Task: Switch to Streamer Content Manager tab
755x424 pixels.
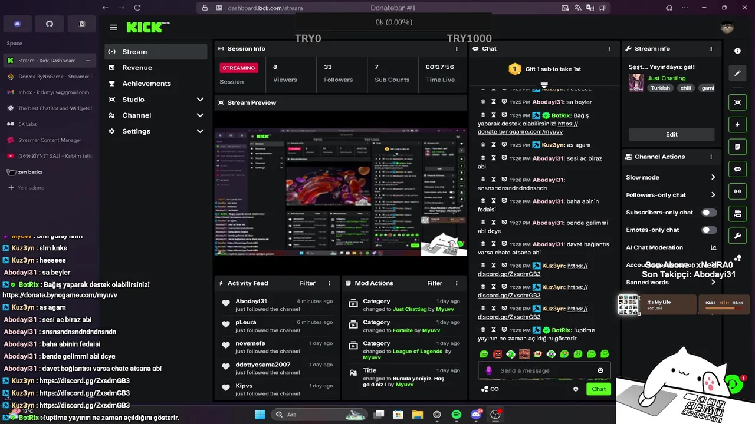Action: pyautogui.click(x=48, y=140)
